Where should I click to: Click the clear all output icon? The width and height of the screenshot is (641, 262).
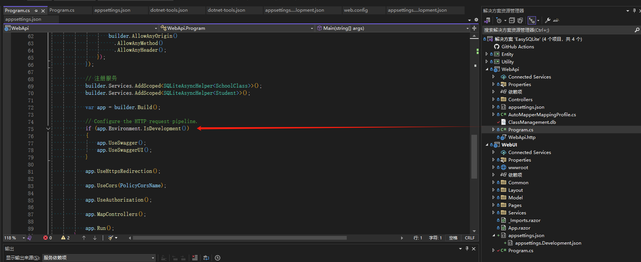coord(195,258)
